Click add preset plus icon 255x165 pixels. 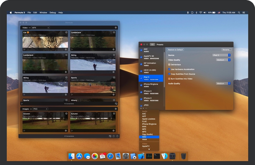pos(141,108)
